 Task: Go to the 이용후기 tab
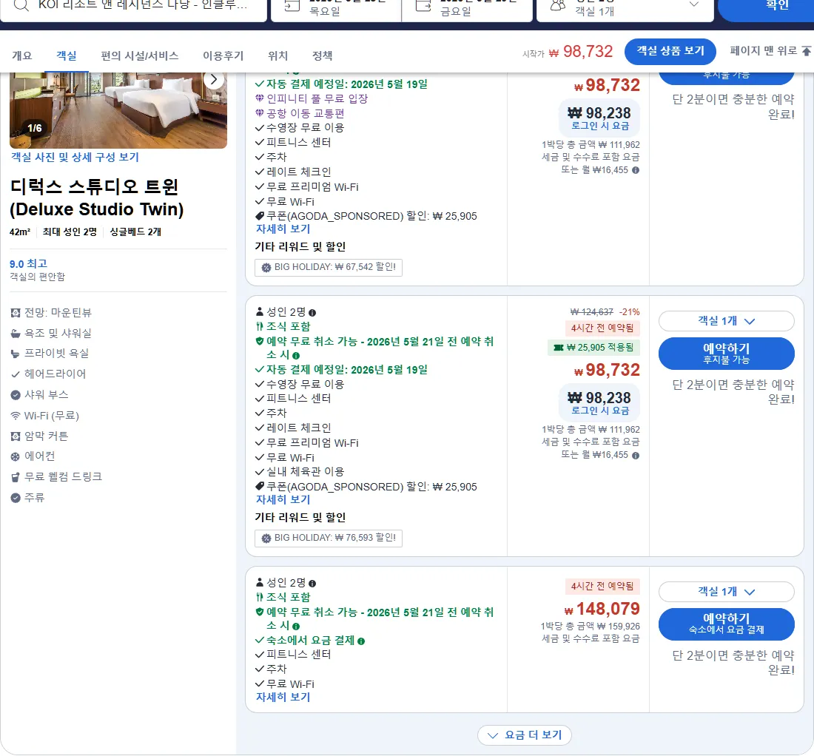[x=223, y=55]
